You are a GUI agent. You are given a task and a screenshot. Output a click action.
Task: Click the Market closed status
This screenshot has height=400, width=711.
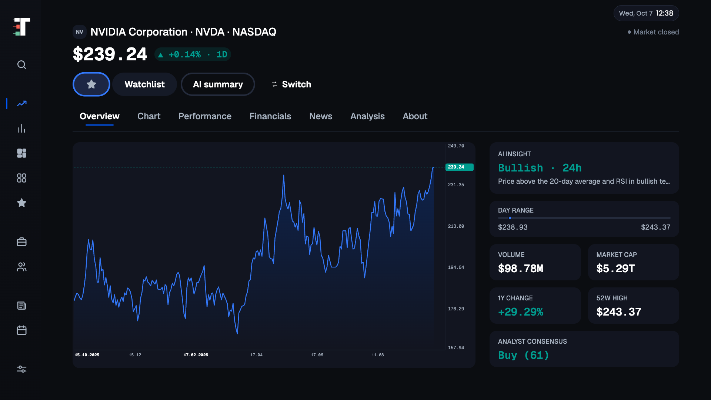(653, 32)
